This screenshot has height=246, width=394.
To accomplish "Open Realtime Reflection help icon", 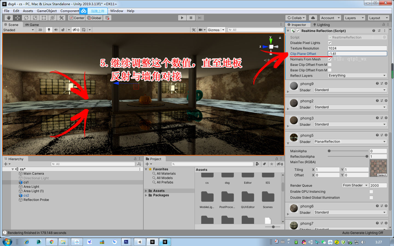I will [374, 31].
